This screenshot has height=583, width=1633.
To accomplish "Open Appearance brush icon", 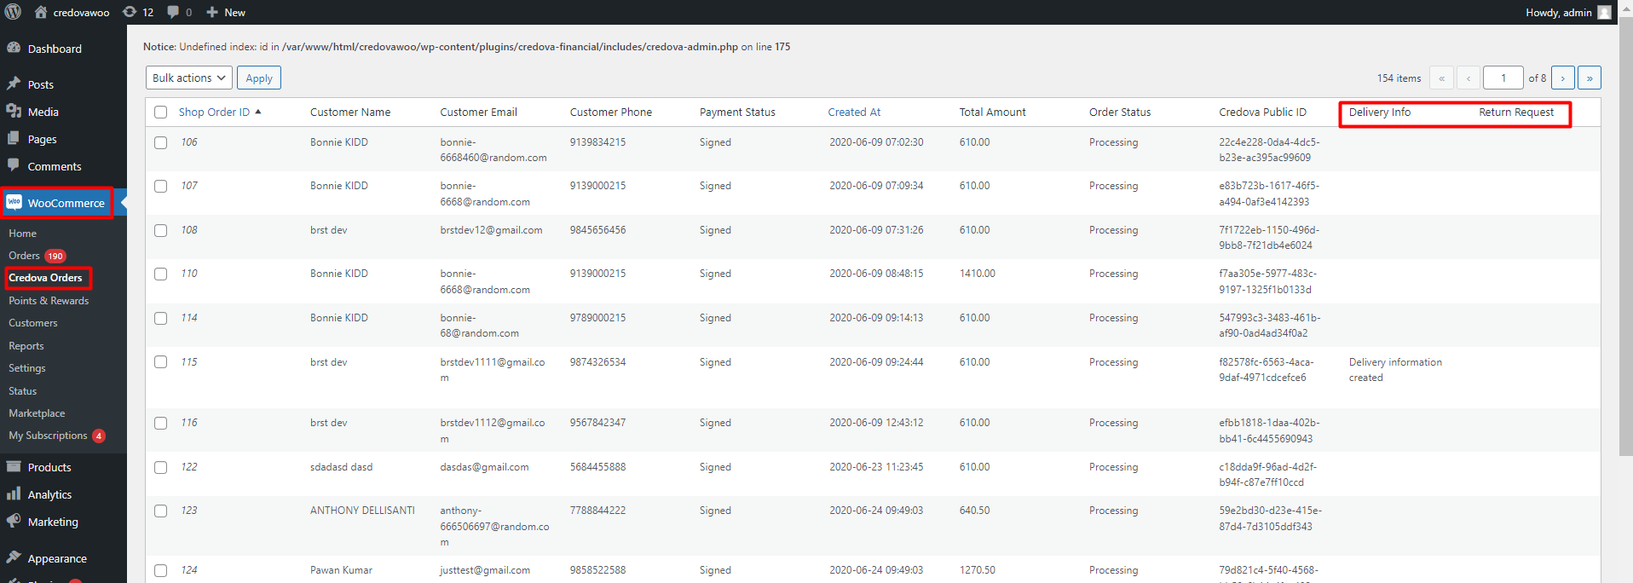I will coord(14,557).
